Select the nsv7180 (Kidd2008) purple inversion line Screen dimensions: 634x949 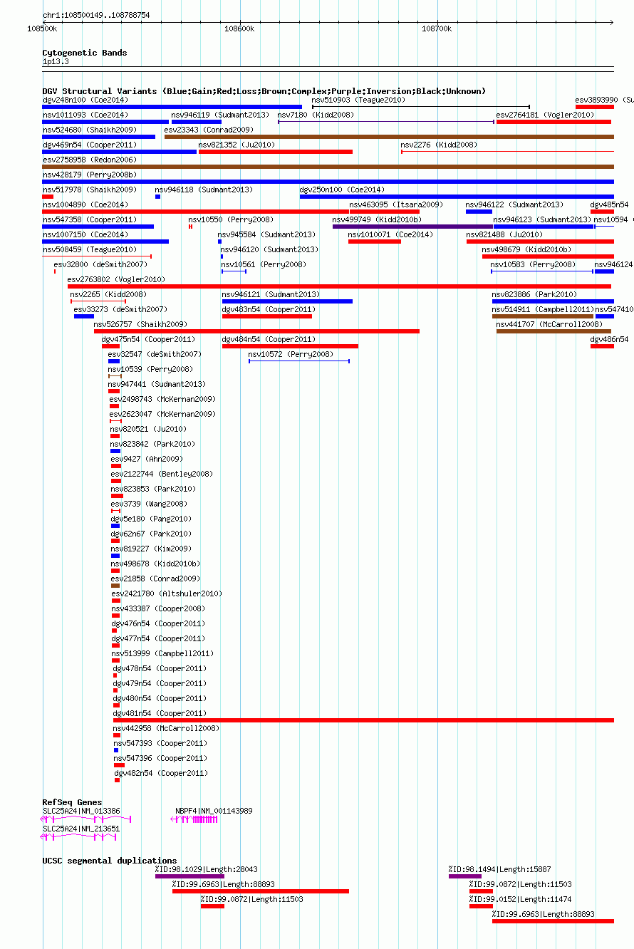pos(385,122)
